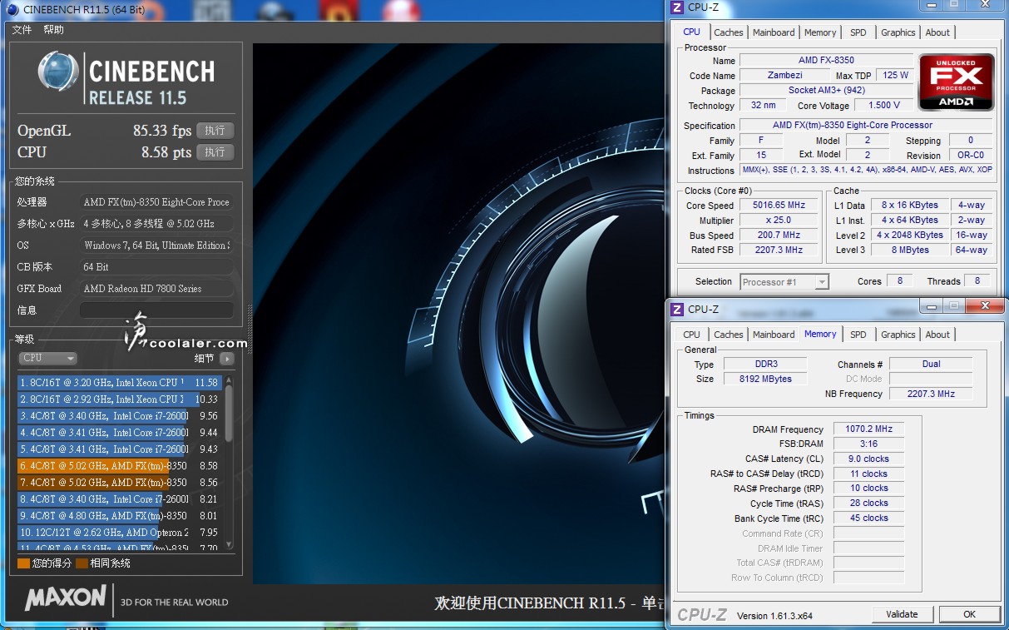
Task: Open SPD tab in the CPU-Z window showing Timings
Action: click(x=858, y=335)
